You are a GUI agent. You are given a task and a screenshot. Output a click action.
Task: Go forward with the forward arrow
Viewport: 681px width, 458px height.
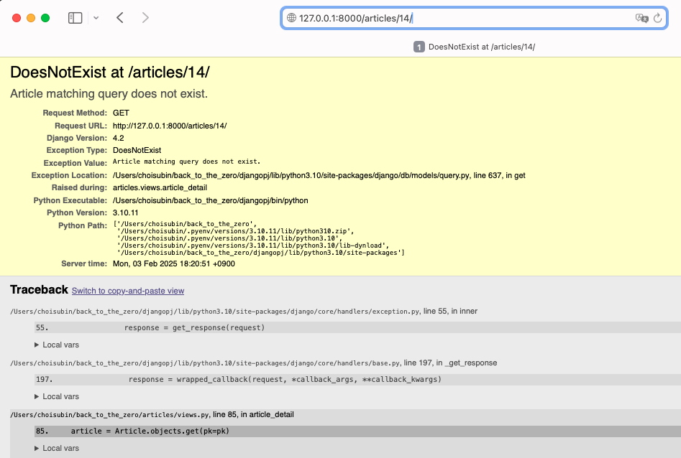click(x=145, y=18)
